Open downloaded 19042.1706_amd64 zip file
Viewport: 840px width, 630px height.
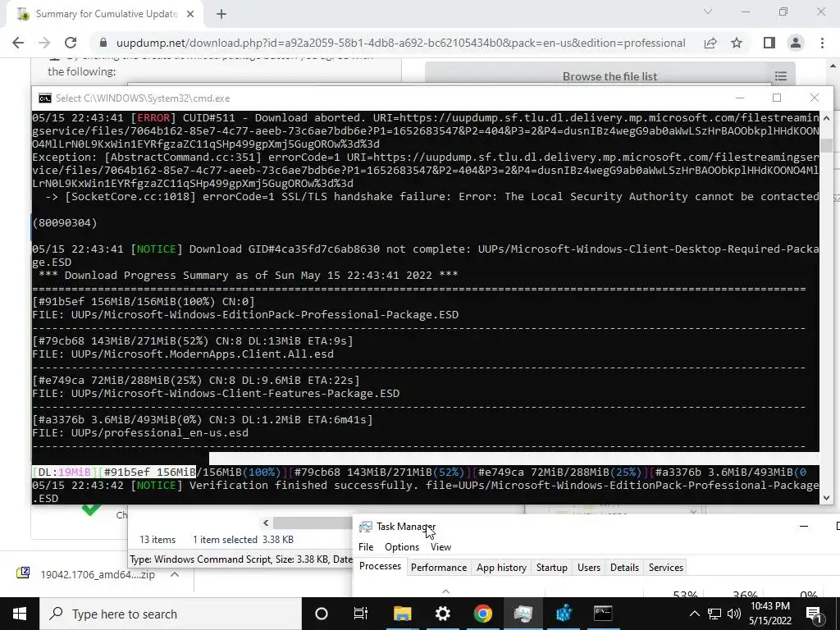(98, 574)
